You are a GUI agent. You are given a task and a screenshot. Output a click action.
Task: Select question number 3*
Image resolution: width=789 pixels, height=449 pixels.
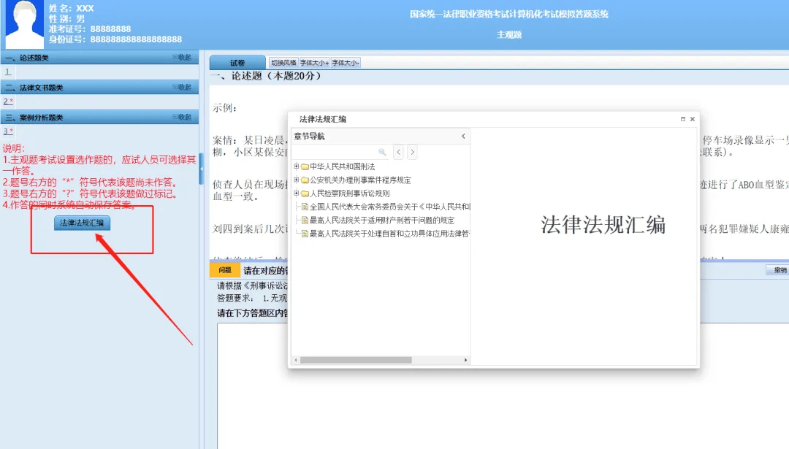point(8,131)
